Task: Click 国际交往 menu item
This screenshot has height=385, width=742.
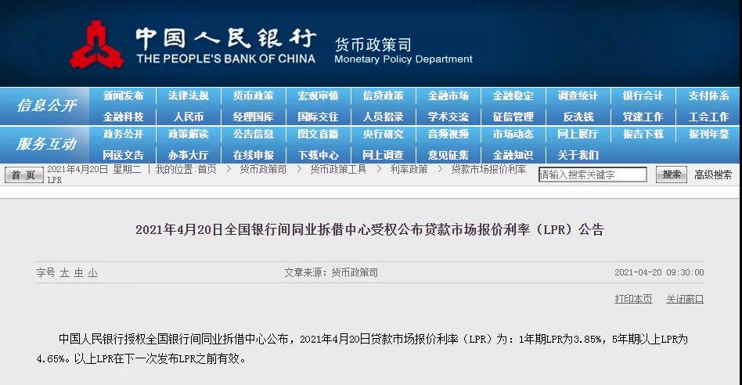Action: click(318, 117)
